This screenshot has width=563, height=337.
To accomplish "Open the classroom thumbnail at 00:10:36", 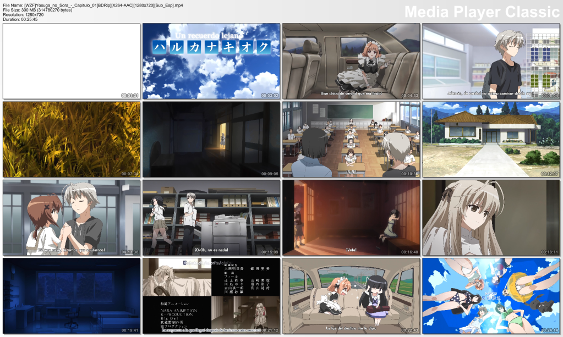I will pyautogui.click(x=351, y=140).
